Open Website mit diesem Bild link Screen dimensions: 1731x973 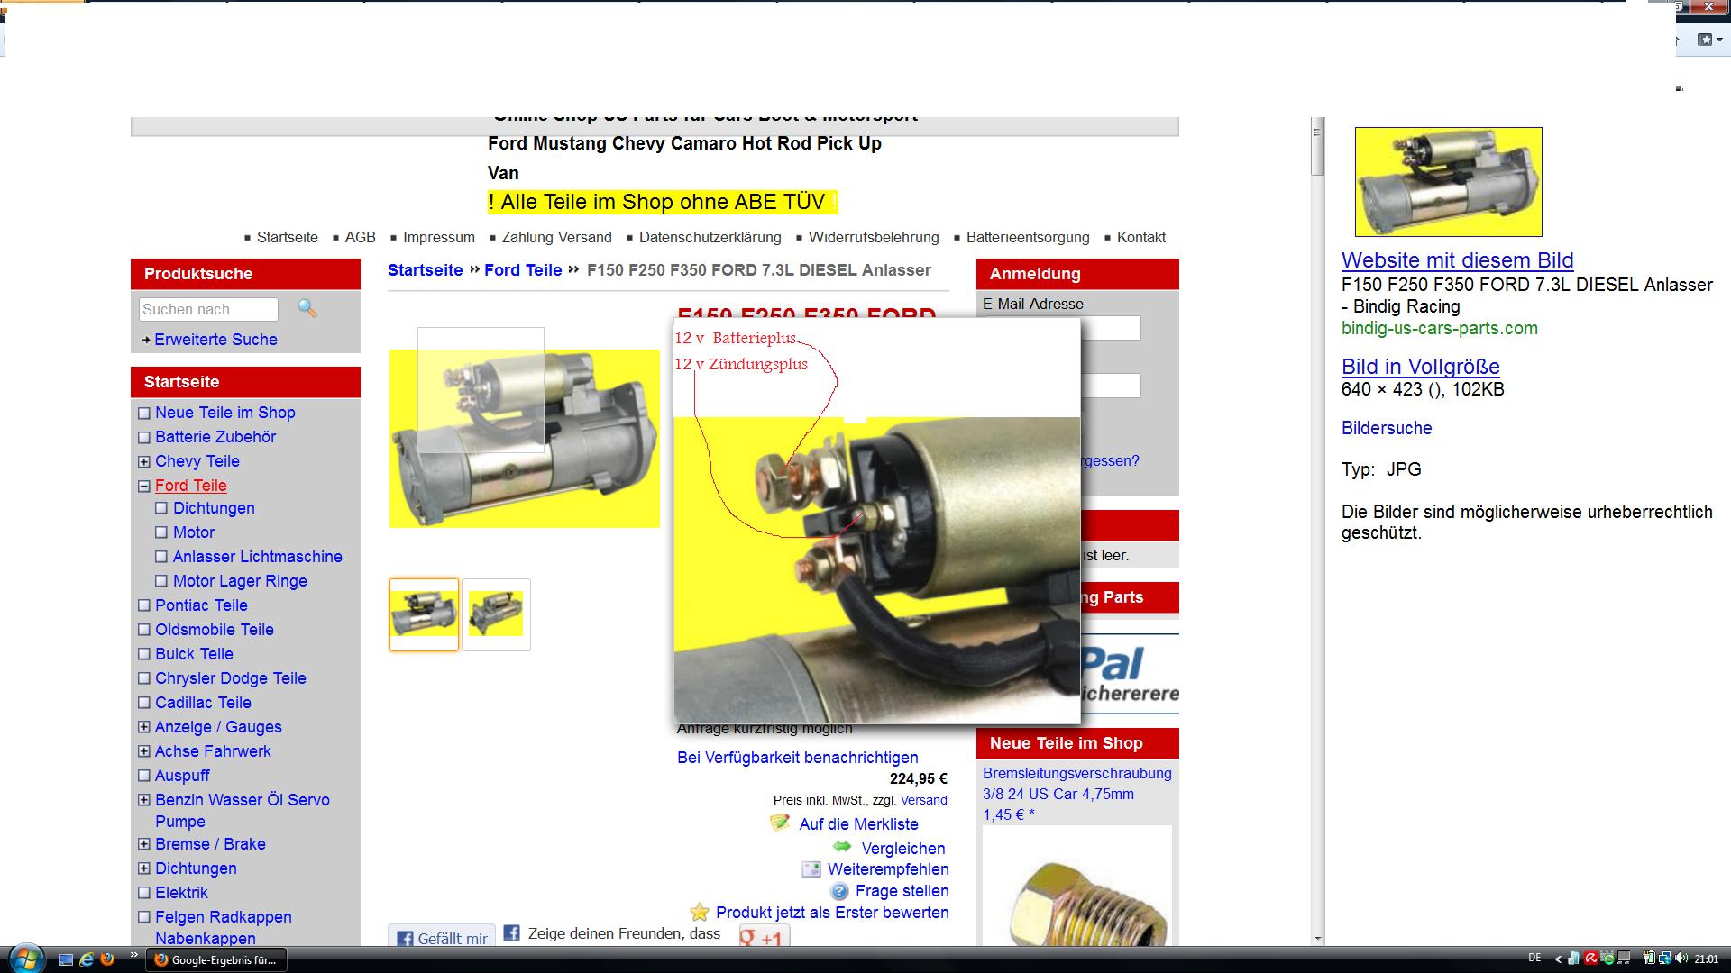pos(1457,260)
